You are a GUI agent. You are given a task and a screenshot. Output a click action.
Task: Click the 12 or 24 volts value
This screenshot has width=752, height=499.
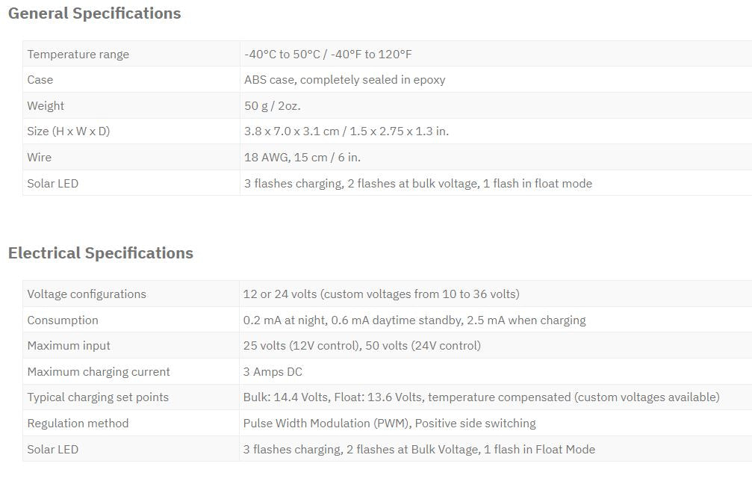382,294
